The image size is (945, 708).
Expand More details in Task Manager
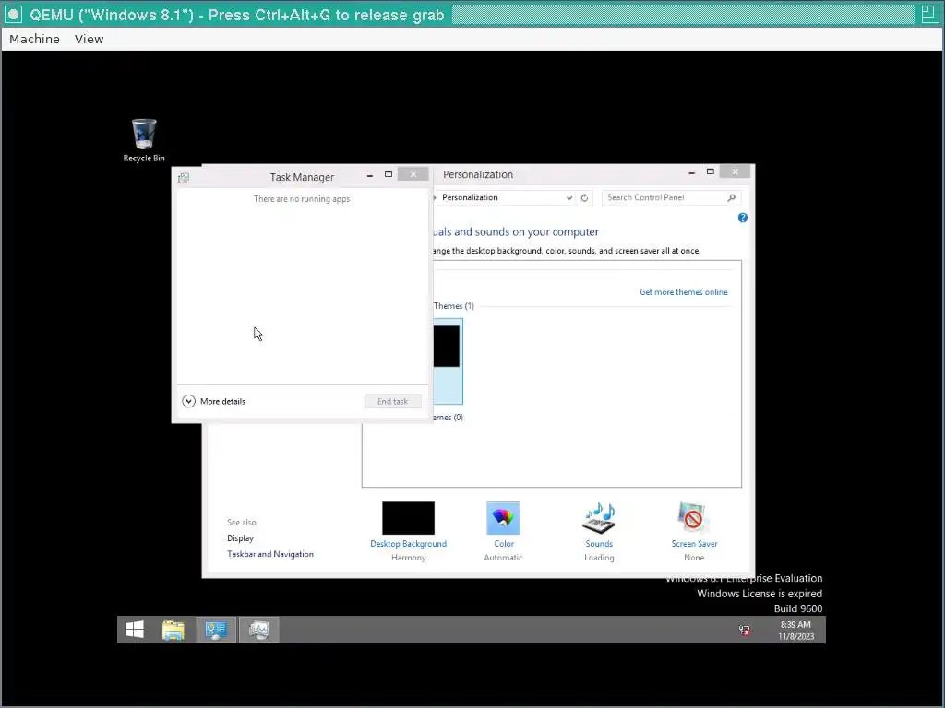click(x=214, y=401)
